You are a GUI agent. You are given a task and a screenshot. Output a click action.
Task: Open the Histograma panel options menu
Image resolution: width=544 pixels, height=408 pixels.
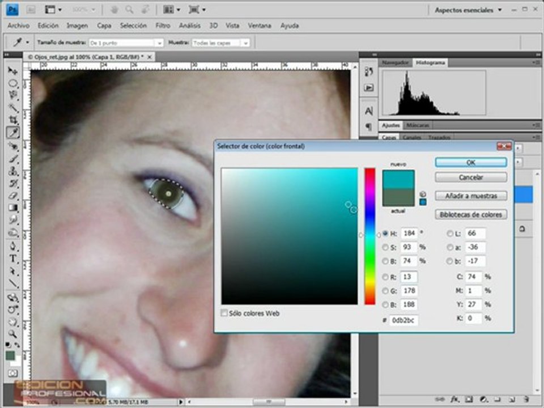coord(537,62)
